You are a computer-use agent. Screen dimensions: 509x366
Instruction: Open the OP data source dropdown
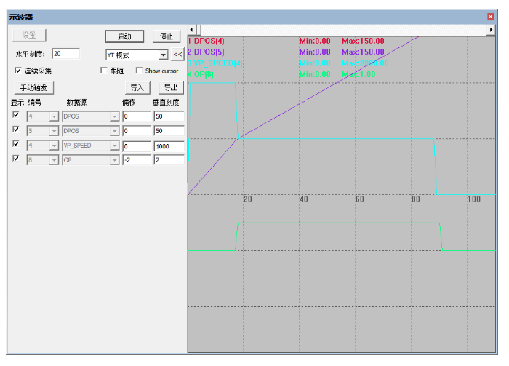pos(114,160)
